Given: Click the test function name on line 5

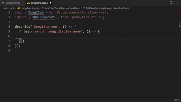Looking at the screenshot, I should 27,31.
